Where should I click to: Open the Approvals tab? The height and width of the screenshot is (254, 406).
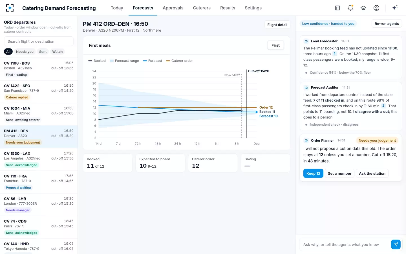coord(173,8)
